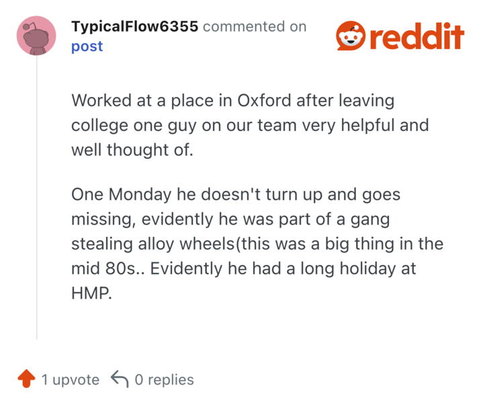Click the orange upvote arrow icon
This screenshot has width=481, height=396.
(26, 379)
